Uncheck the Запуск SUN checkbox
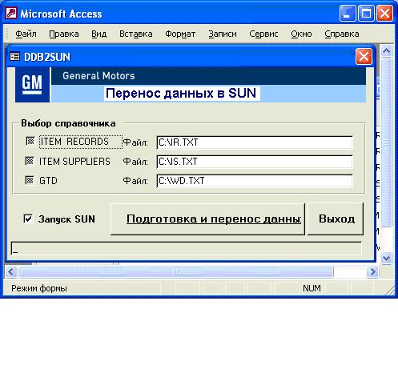Screen dimensions: 398x373 click(x=28, y=219)
